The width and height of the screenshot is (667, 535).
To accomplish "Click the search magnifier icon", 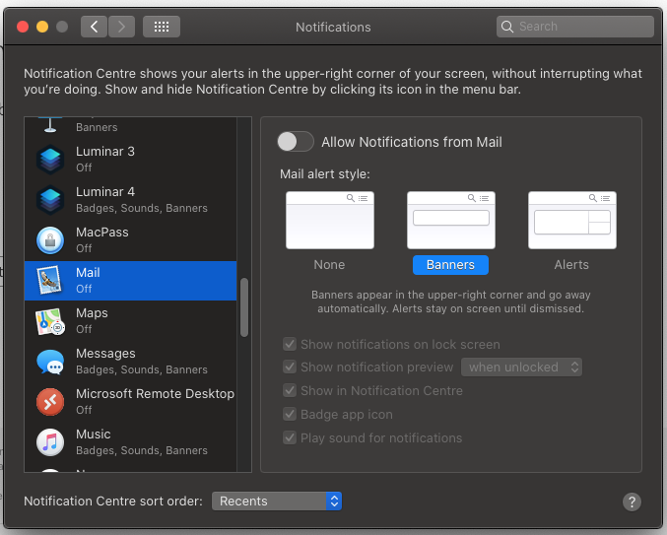I will [x=507, y=27].
